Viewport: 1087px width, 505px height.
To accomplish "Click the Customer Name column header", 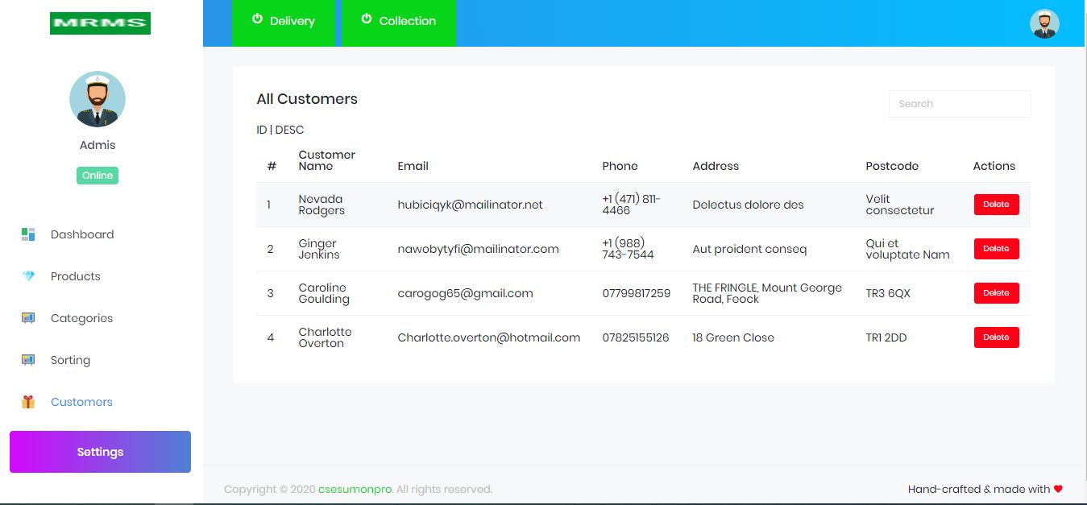I will (x=327, y=160).
